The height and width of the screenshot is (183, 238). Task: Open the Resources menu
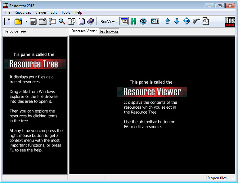point(23,12)
